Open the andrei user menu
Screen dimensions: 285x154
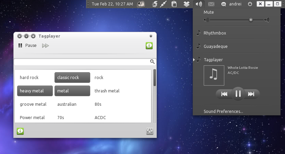point(235,4)
